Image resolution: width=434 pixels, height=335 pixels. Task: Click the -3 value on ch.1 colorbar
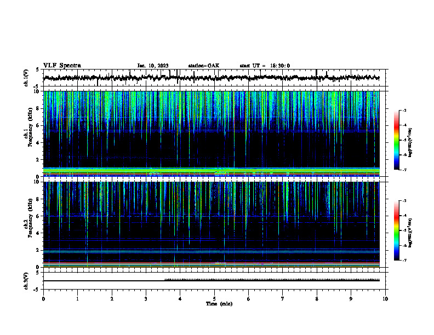(x=404, y=110)
